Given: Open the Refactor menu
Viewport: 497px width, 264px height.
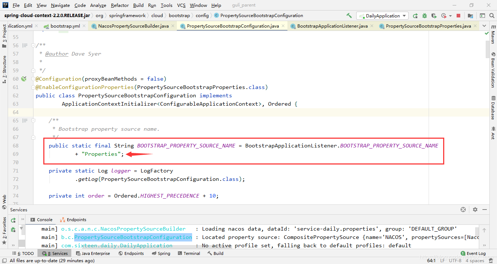Looking at the screenshot, I should pyautogui.click(x=120, y=5).
